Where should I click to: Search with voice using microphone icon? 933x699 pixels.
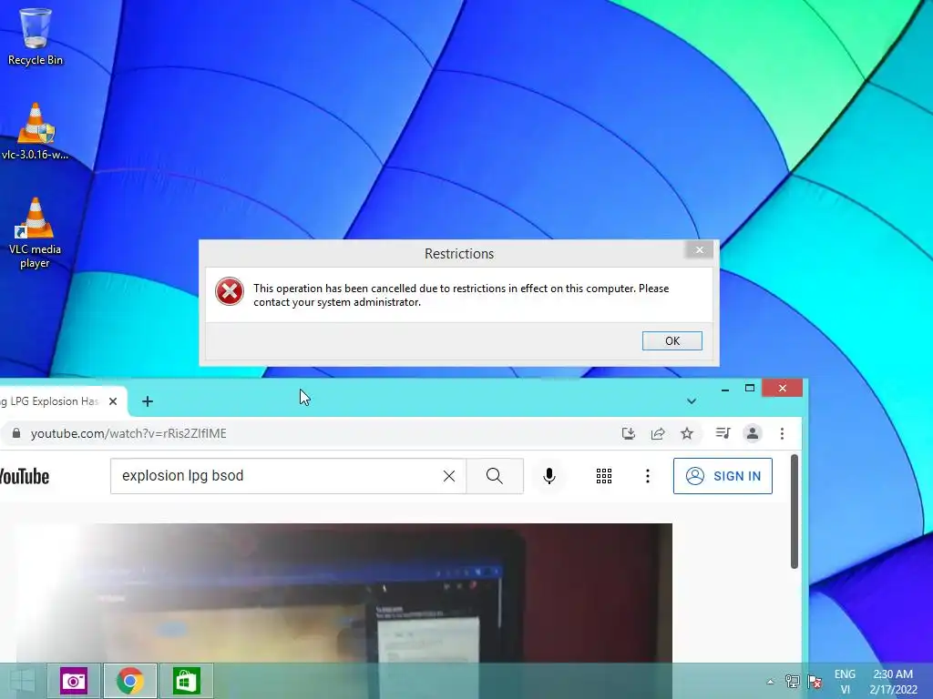[x=549, y=475]
